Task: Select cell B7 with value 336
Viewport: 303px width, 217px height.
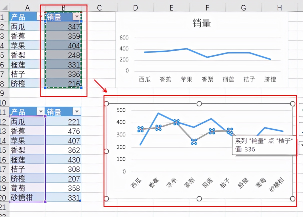Action: (63, 74)
